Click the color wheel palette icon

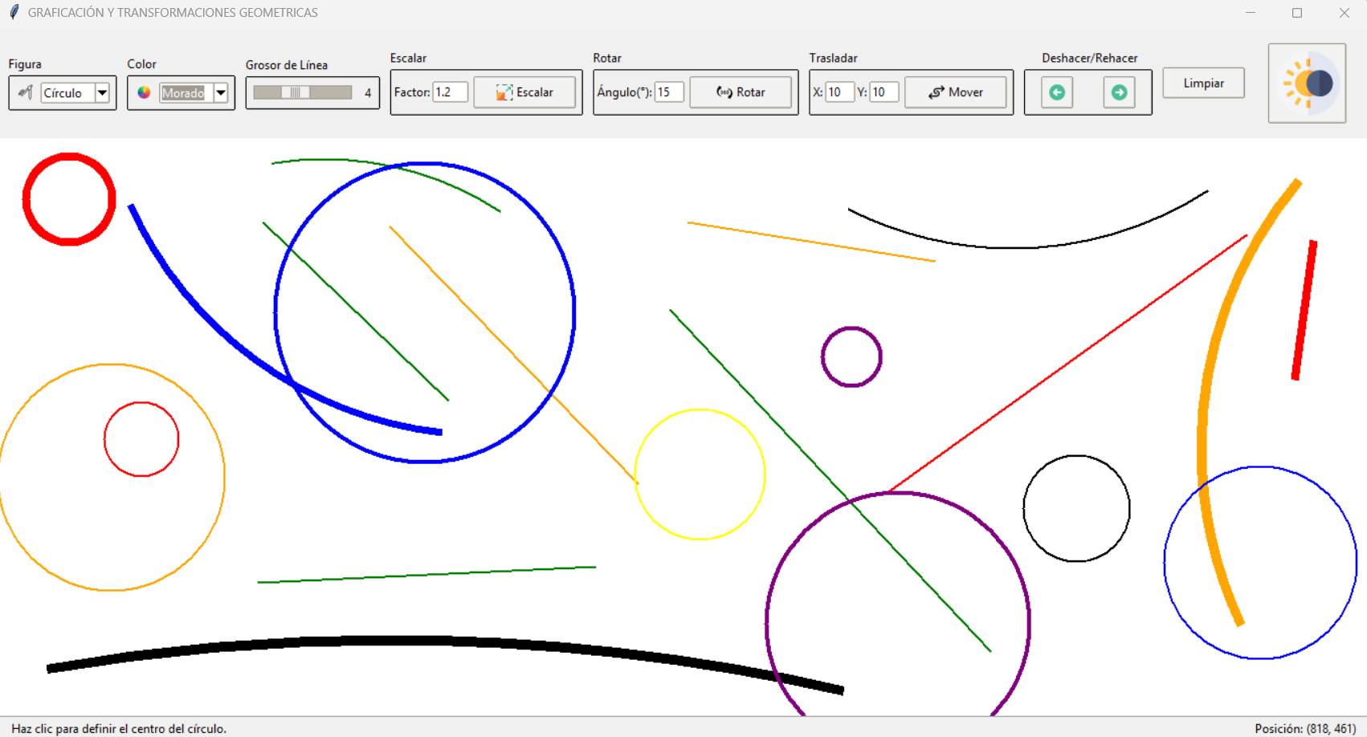(144, 92)
